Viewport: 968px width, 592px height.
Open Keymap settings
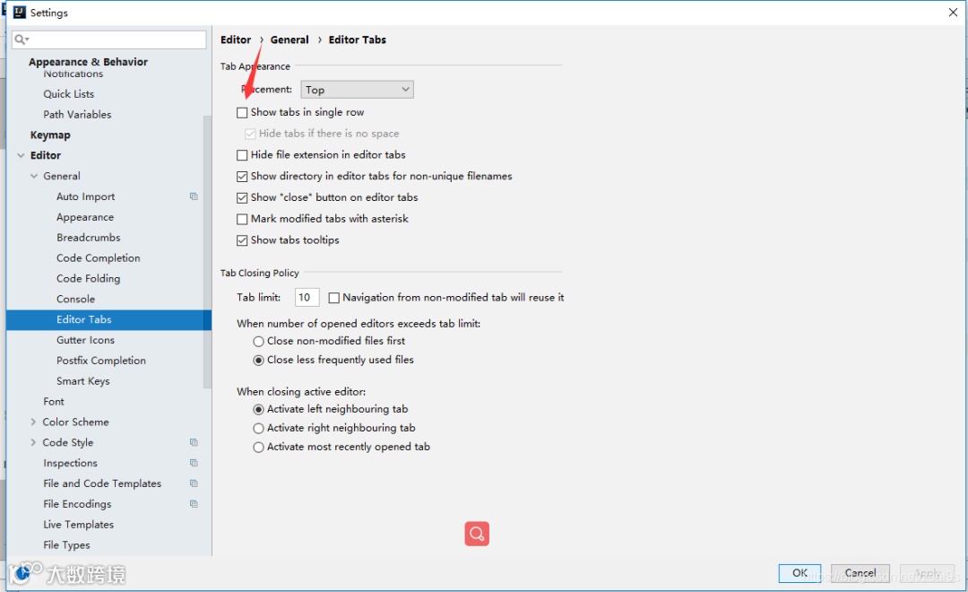pos(50,135)
